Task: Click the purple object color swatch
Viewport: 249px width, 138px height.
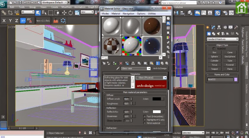Action: click(x=236, y=79)
